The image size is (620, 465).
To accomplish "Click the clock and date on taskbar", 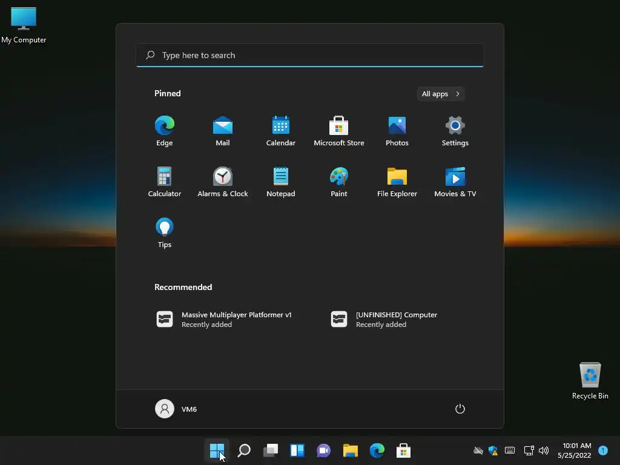I will click(575, 450).
